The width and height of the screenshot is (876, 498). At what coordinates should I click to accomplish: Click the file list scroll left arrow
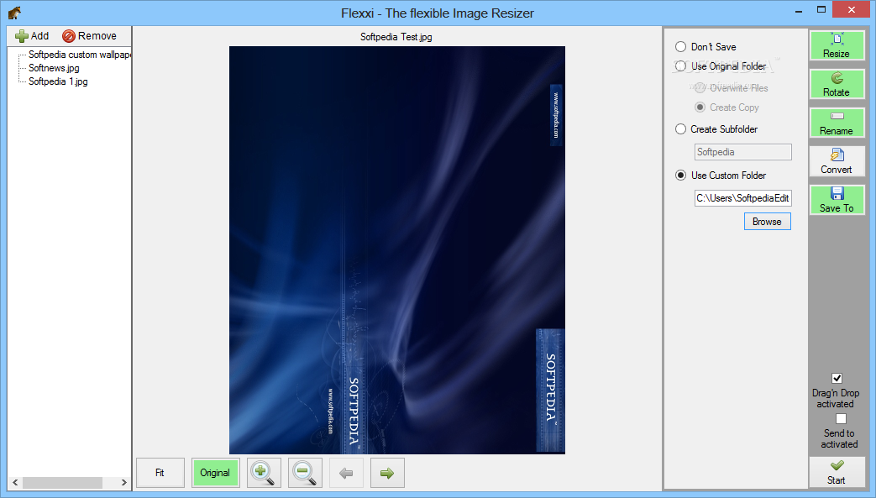(15, 482)
